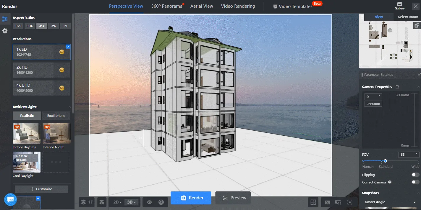This screenshot has height=210, width=421.
Task: Enable the Clipping toggle
Action: point(414,175)
